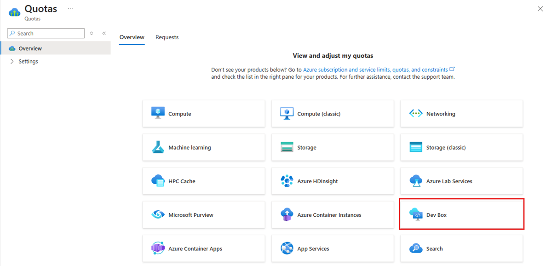Viewport: 552px width, 266px height.
Task: Select the App Services icon
Action: tap(287, 249)
